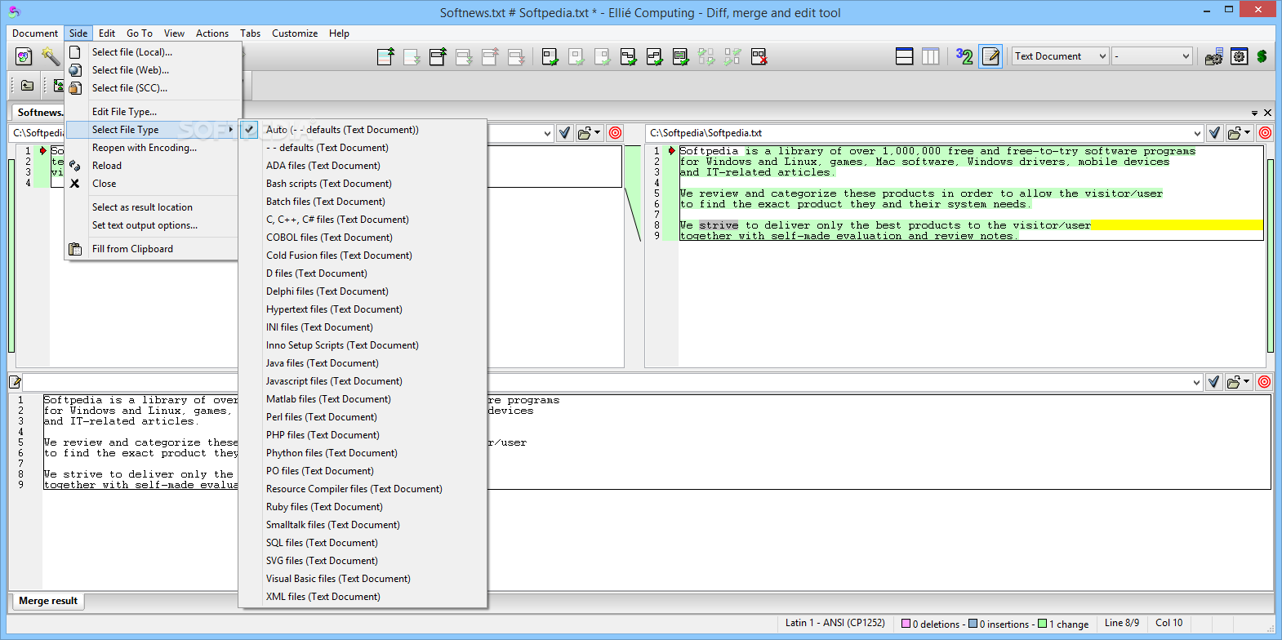The image size is (1282, 640).
Task: Select Phython files (Text Document) type
Action: (363, 453)
